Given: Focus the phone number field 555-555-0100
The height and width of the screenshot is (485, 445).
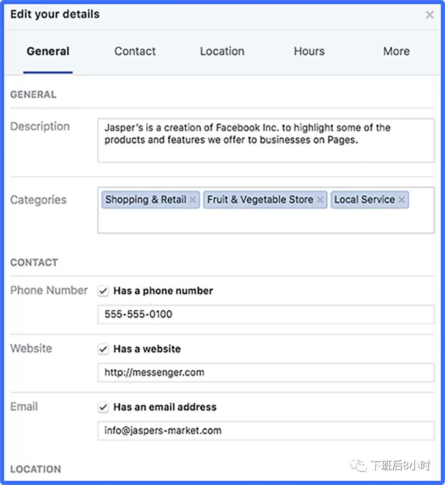Looking at the screenshot, I should pyautogui.click(x=266, y=314).
